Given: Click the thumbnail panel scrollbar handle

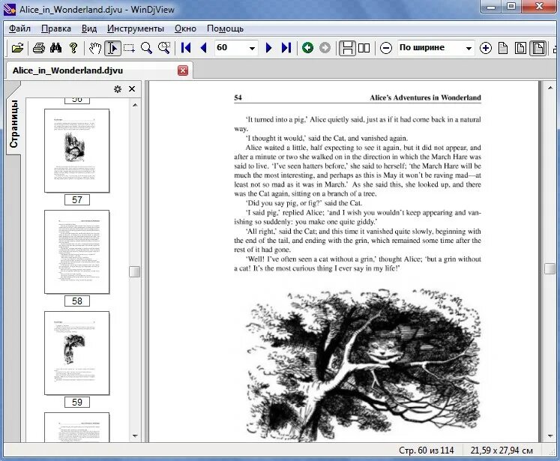Looking at the screenshot, I should point(135,271).
